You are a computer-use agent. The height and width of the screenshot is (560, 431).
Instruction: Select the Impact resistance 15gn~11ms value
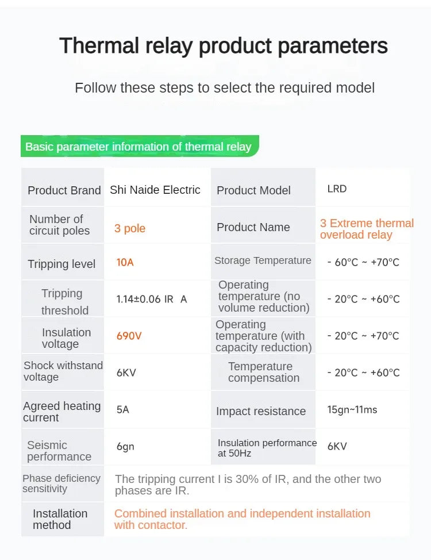[352, 409]
